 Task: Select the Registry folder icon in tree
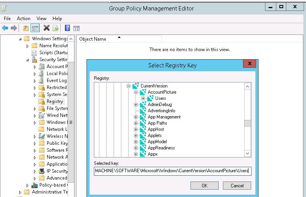(42, 101)
